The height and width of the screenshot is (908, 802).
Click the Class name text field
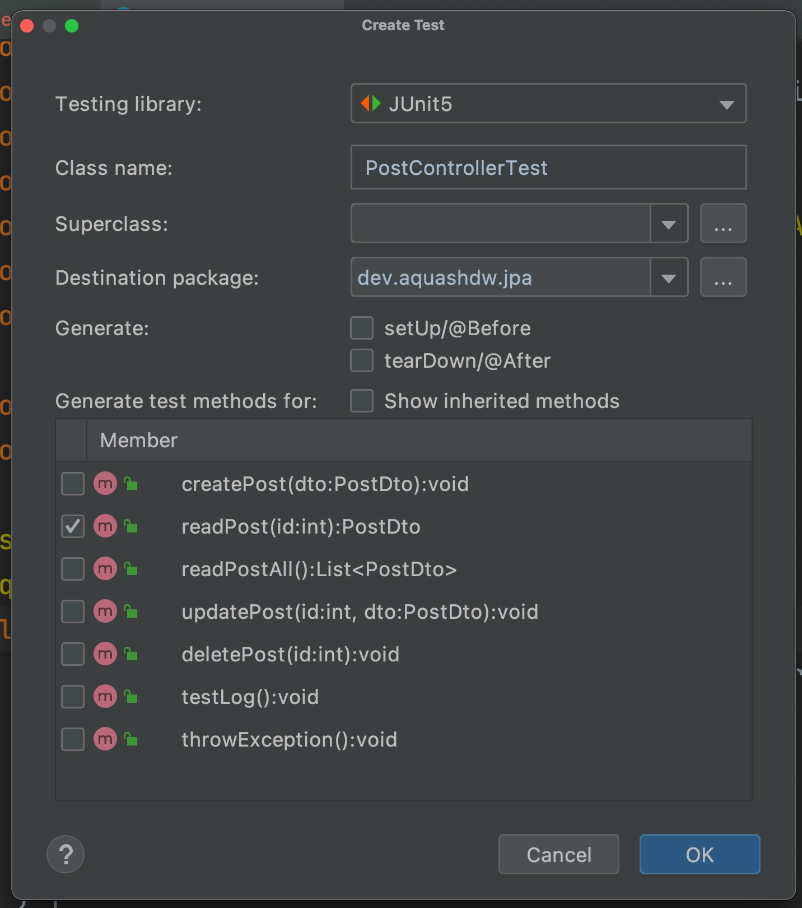548,168
